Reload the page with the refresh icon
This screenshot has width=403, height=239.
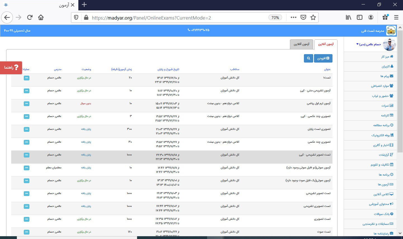30,17
